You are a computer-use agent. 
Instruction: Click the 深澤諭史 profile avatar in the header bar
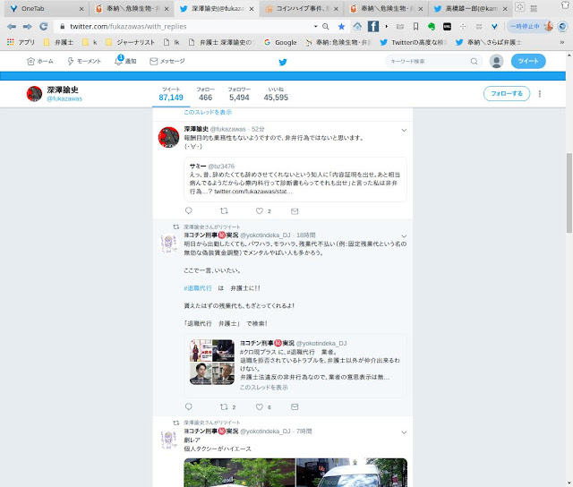coord(34,94)
